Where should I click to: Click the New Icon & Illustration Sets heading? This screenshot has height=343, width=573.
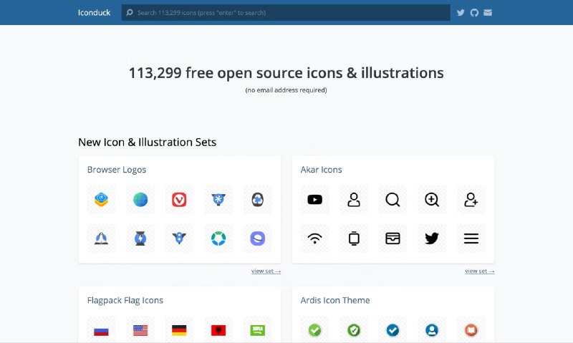tap(148, 142)
